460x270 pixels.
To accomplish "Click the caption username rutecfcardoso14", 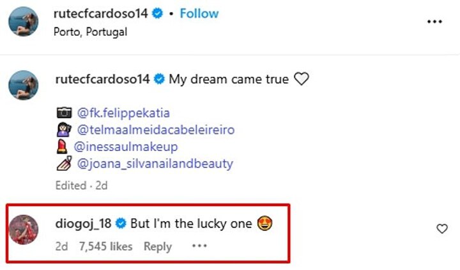I will pyautogui.click(x=103, y=79).
